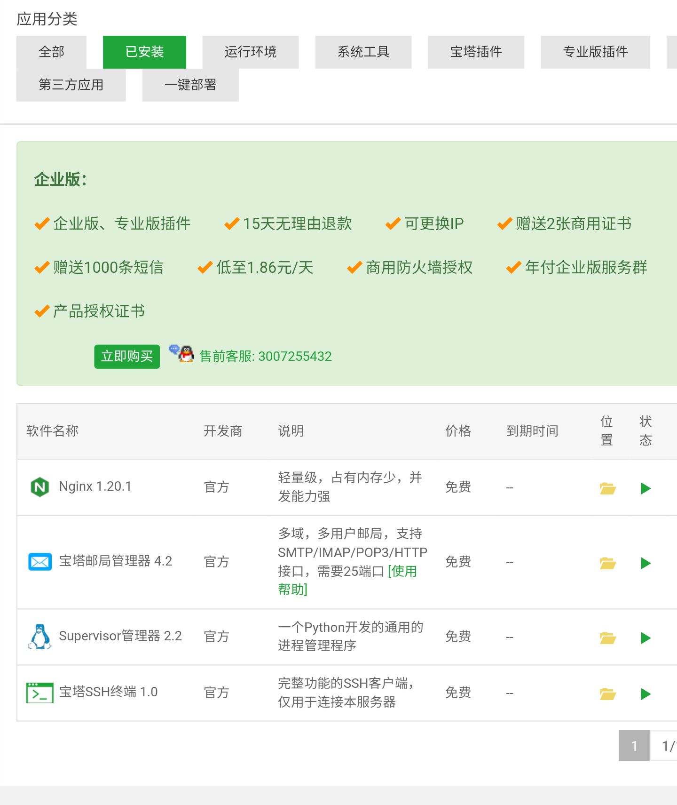Switch to the 运行环境 category

(250, 52)
